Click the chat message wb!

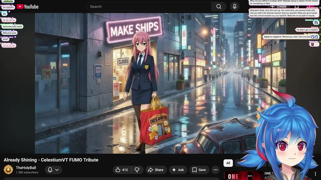coord(5,14)
